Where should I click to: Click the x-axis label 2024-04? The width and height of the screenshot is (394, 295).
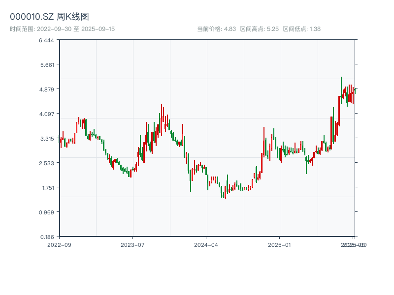coord(206,245)
